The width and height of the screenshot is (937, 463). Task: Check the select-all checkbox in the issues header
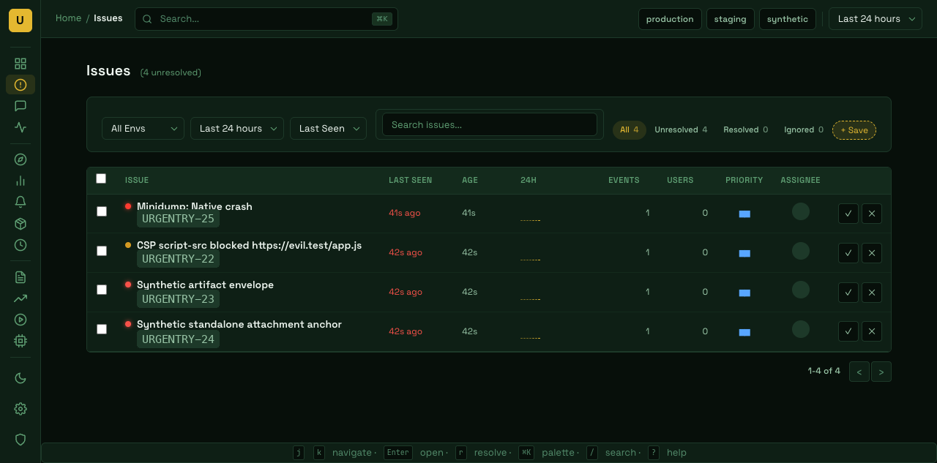click(x=101, y=178)
